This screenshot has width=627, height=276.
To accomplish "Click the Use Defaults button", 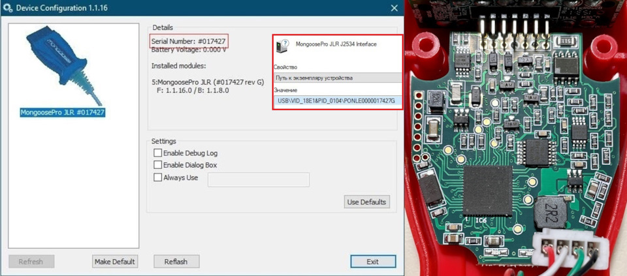I will tap(366, 202).
